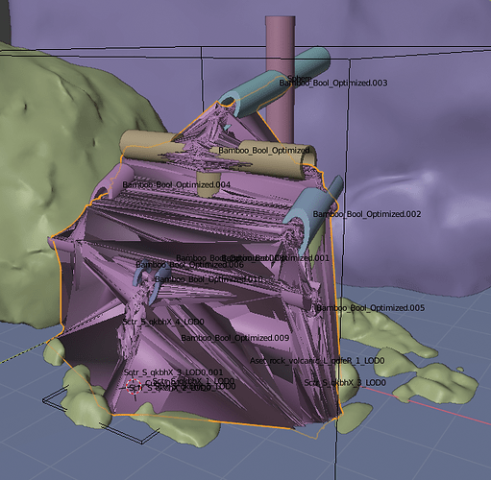Select the black wireframe rectangle at bottom left
Image resolution: width=491 pixels, height=480 pixels.
[101, 416]
